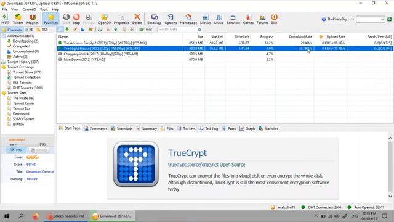394x222 pixels.
Task: Switch to the RSS sidebar tab
Action: [x=42, y=30]
